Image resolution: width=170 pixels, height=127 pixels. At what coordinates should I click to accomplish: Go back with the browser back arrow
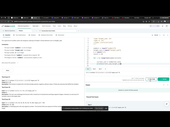(2, 21)
